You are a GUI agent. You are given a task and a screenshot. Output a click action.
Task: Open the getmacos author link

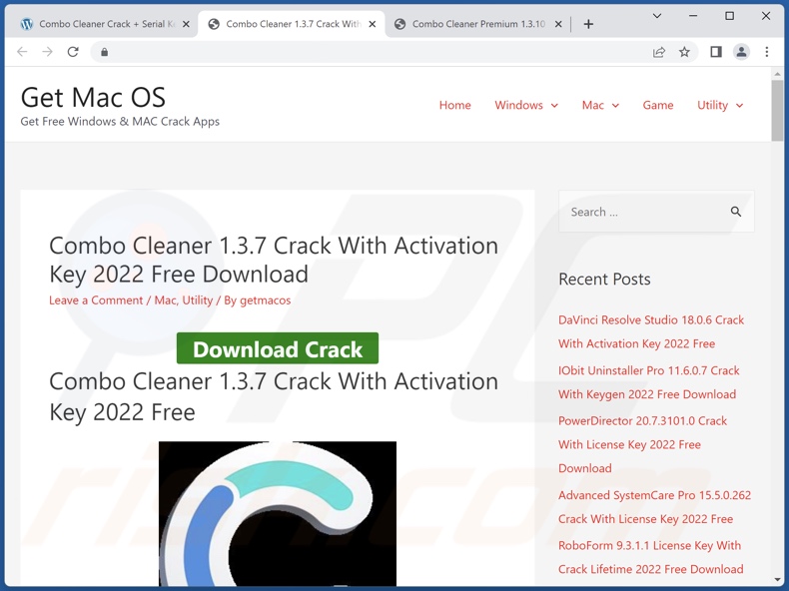tap(266, 300)
